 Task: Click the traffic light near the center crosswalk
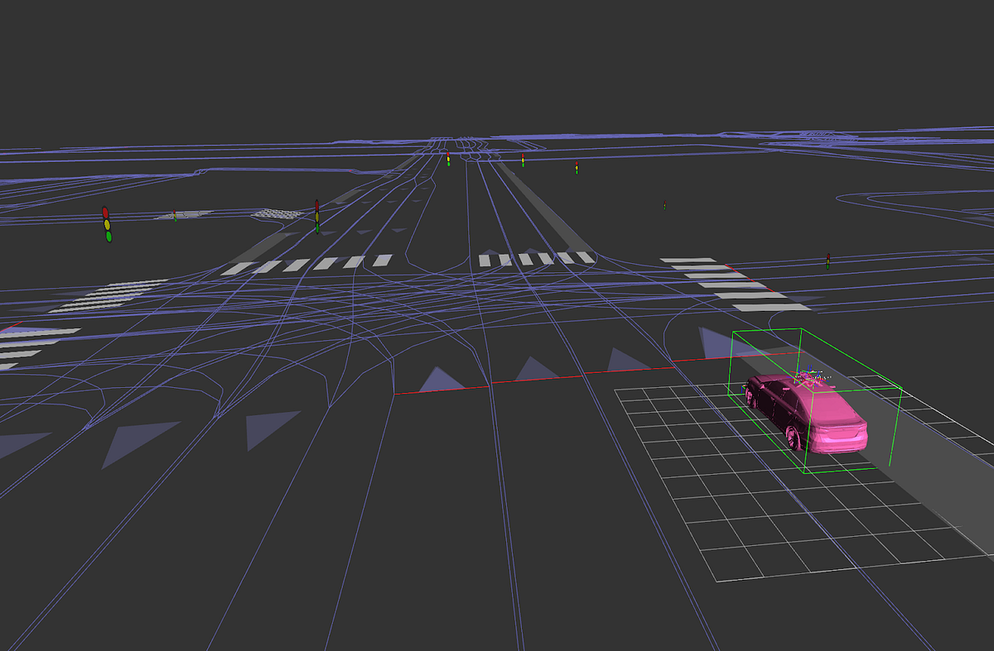(317, 218)
